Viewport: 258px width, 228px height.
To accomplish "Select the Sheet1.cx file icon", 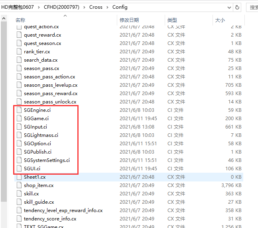I will [19, 177].
